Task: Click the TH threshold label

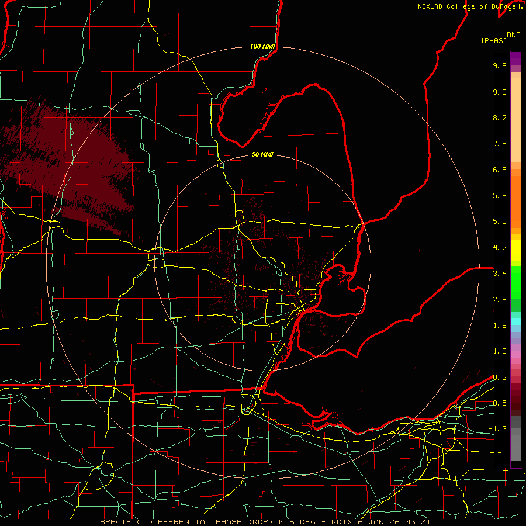Action: tap(502, 455)
